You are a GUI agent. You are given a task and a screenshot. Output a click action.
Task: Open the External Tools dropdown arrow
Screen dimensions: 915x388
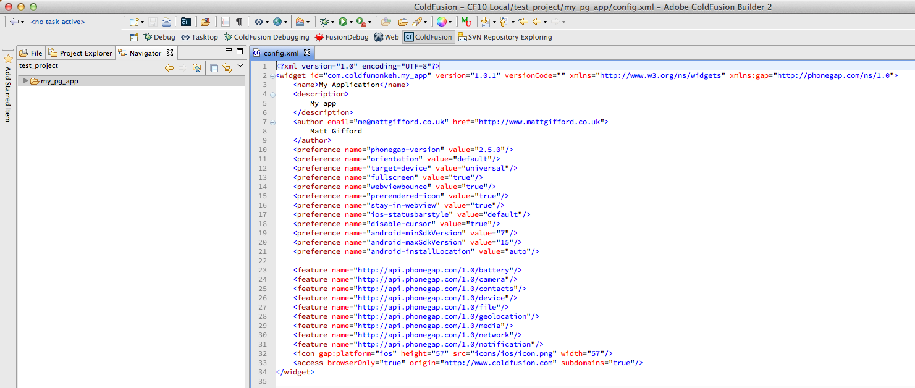click(369, 22)
